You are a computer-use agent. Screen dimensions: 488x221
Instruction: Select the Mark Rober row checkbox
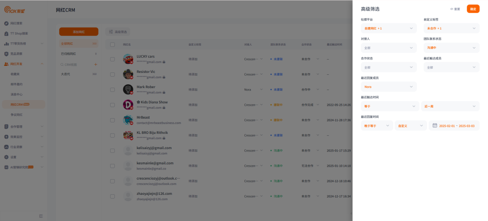click(112, 89)
